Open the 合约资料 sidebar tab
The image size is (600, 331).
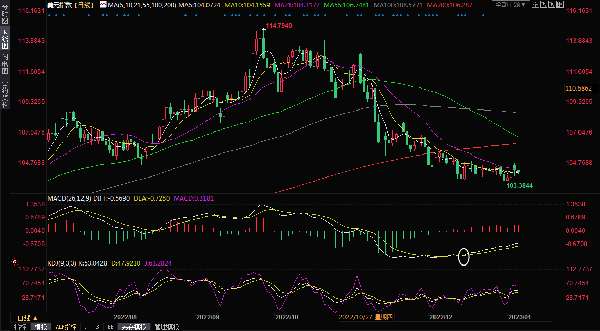pos(5,94)
